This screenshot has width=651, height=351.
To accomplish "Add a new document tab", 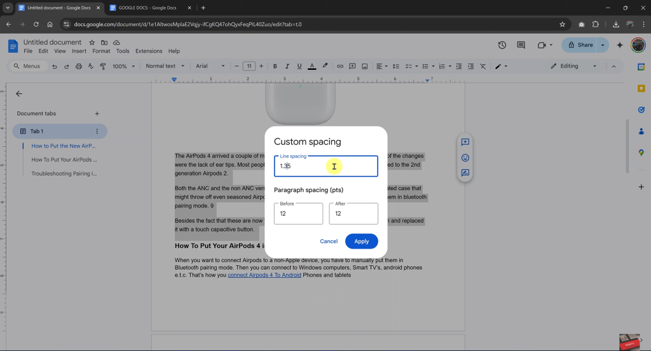I will tap(97, 113).
